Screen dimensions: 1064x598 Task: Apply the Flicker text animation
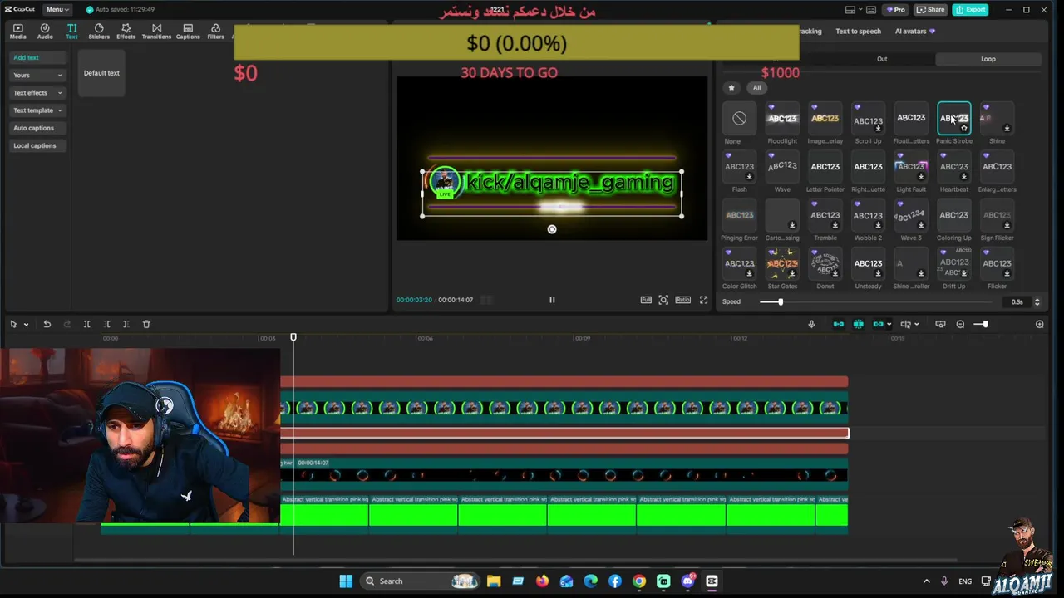(x=997, y=263)
